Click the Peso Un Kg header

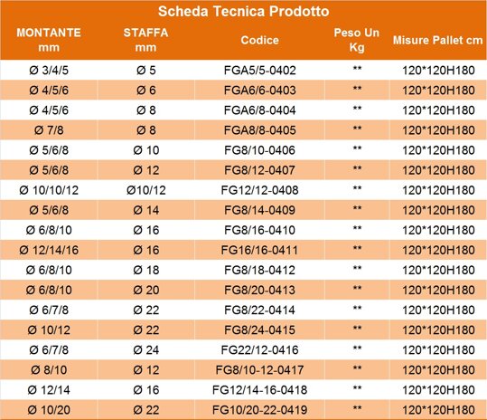[357, 40]
